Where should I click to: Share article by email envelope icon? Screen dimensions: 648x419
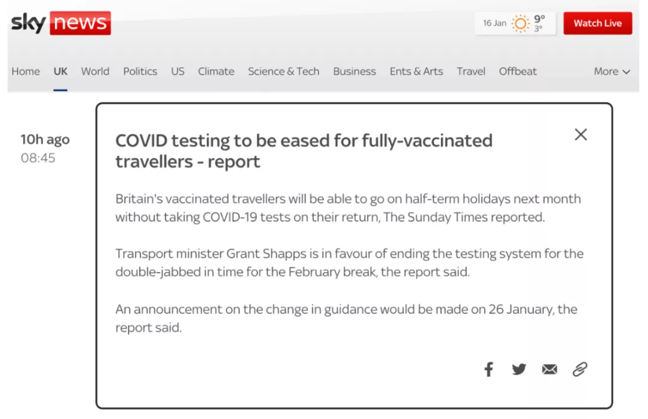coord(550,369)
